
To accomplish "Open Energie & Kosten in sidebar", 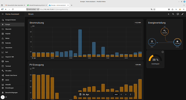I will (12, 20).
